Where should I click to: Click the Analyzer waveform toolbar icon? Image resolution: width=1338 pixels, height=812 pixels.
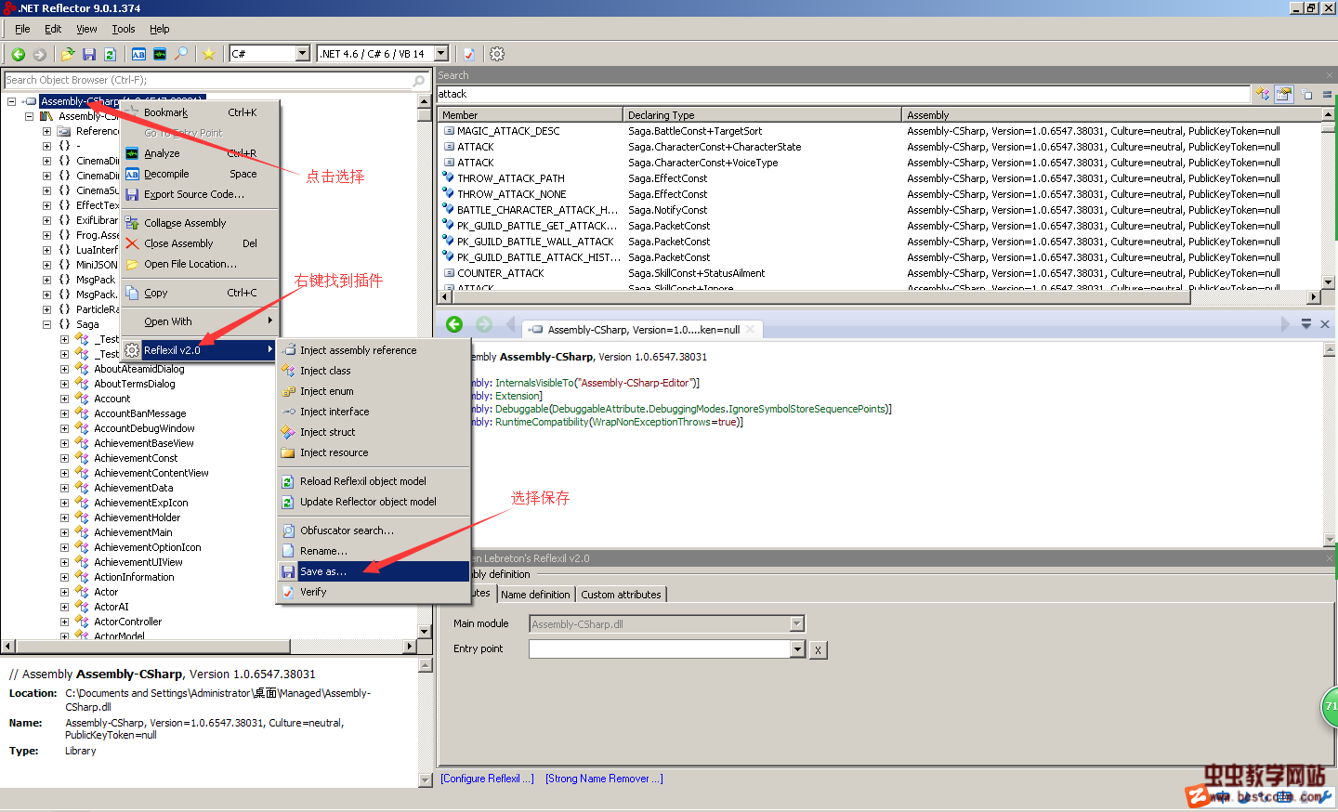coord(160,54)
